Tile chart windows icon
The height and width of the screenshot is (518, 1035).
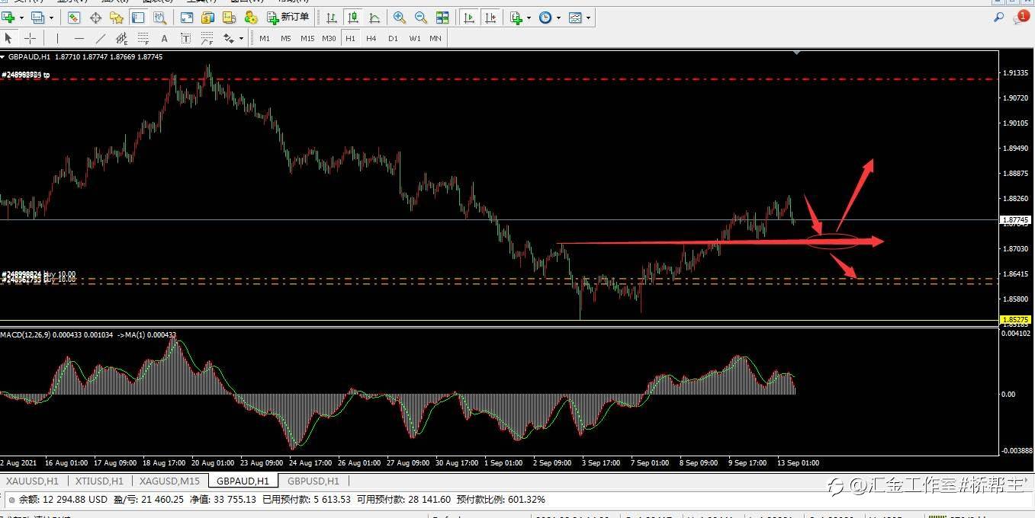click(x=442, y=18)
